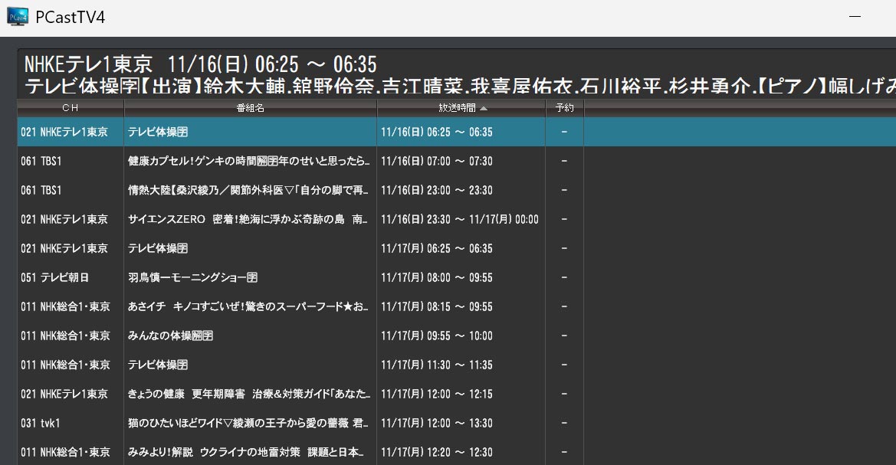896x465 pixels.
Task: Select the 健康カプセル!ゲンキの時間 program row
Action: tap(248, 162)
